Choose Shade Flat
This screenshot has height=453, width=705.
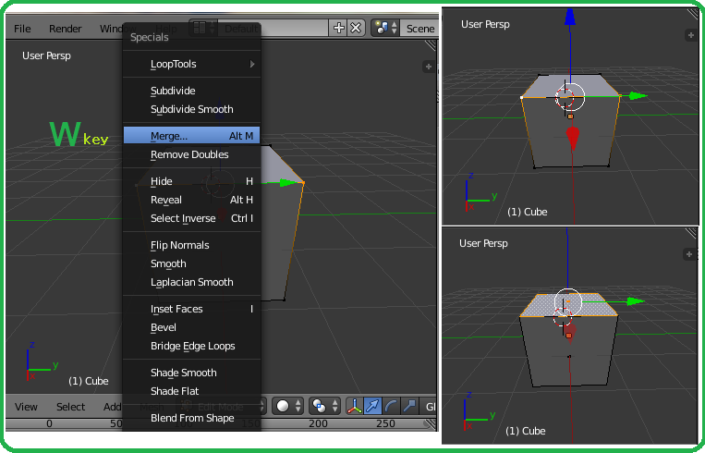[191, 391]
